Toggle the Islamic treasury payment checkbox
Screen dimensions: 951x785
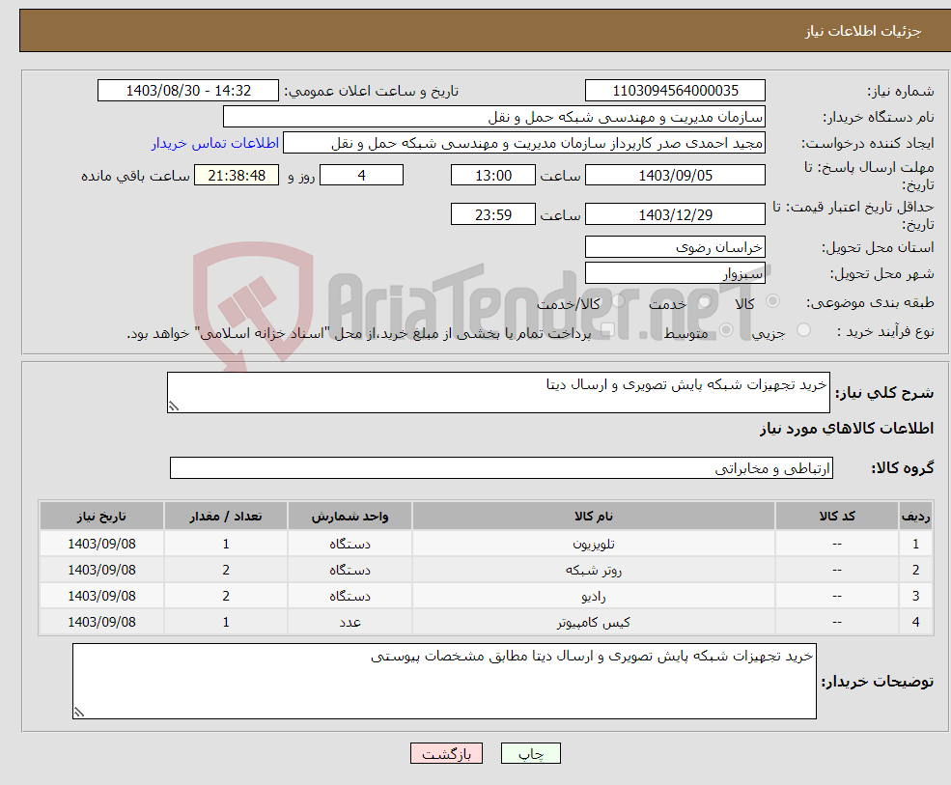click(x=607, y=330)
